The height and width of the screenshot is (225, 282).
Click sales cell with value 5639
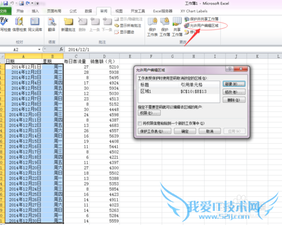click(104, 136)
